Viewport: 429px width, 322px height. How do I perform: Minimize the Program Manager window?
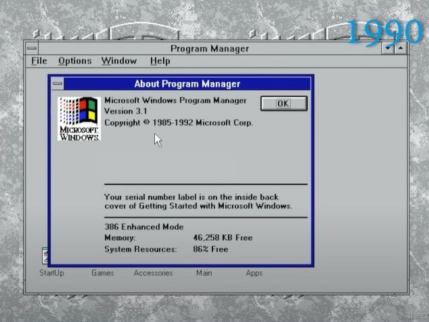point(387,49)
